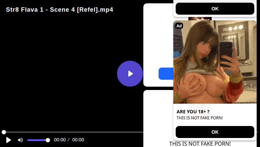Open the ad popup image
Image resolution: width=260 pixels, height=147 pixels.
click(x=215, y=62)
